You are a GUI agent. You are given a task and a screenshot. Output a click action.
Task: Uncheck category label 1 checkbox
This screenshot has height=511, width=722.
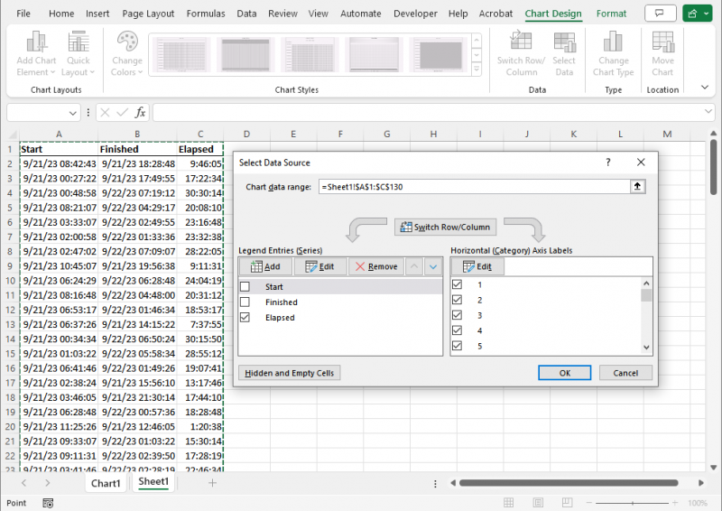click(x=457, y=284)
